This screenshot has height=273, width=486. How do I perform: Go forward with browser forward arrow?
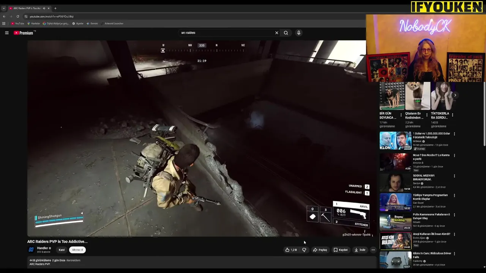coord(11,17)
